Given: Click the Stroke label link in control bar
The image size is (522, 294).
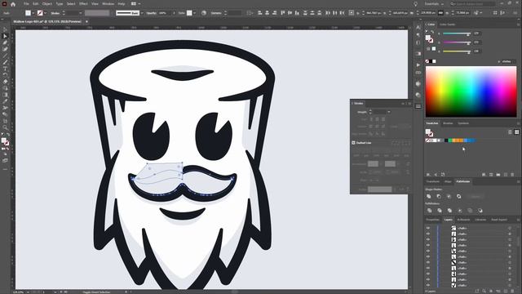Looking at the screenshot, I should click(55, 13).
